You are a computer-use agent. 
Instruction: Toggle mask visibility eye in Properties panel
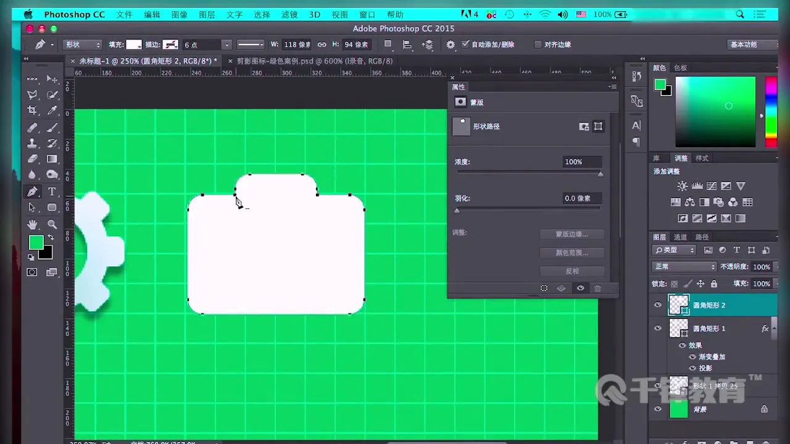pyautogui.click(x=580, y=288)
